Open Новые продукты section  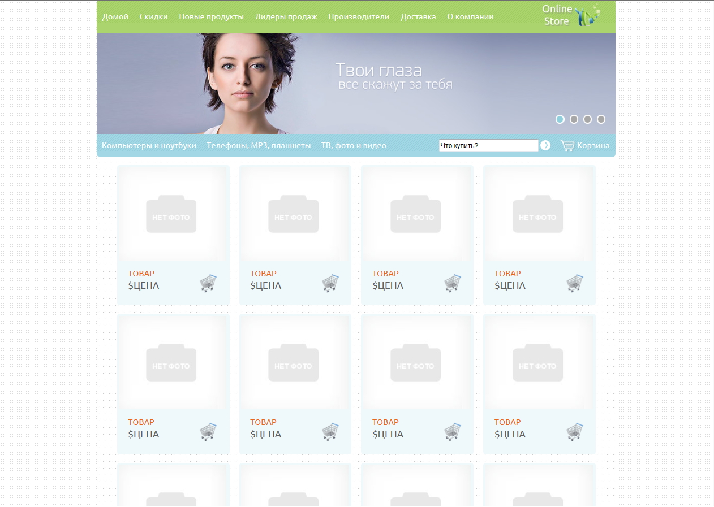pos(212,16)
